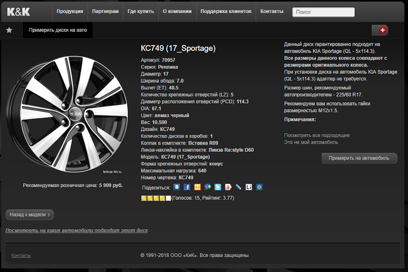Select Примерить диски на авто tab
This screenshot has height=272, width=408.
tap(58, 30)
